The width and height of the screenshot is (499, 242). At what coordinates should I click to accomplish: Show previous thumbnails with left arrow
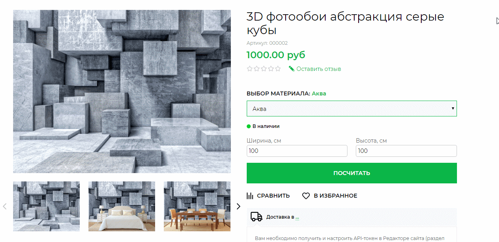(x=5, y=206)
